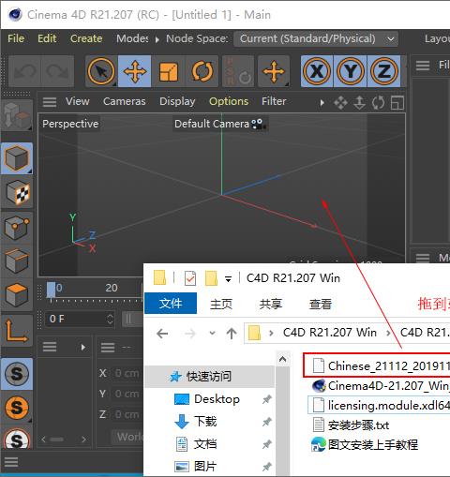Choose the Scale tool
Screen dimensions: 450x477
(x=169, y=71)
